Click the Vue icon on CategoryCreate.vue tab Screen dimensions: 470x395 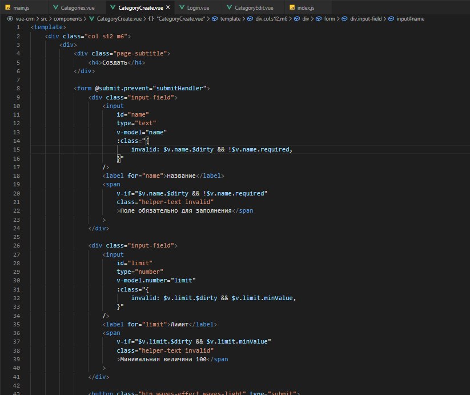click(x=113, y=7)
